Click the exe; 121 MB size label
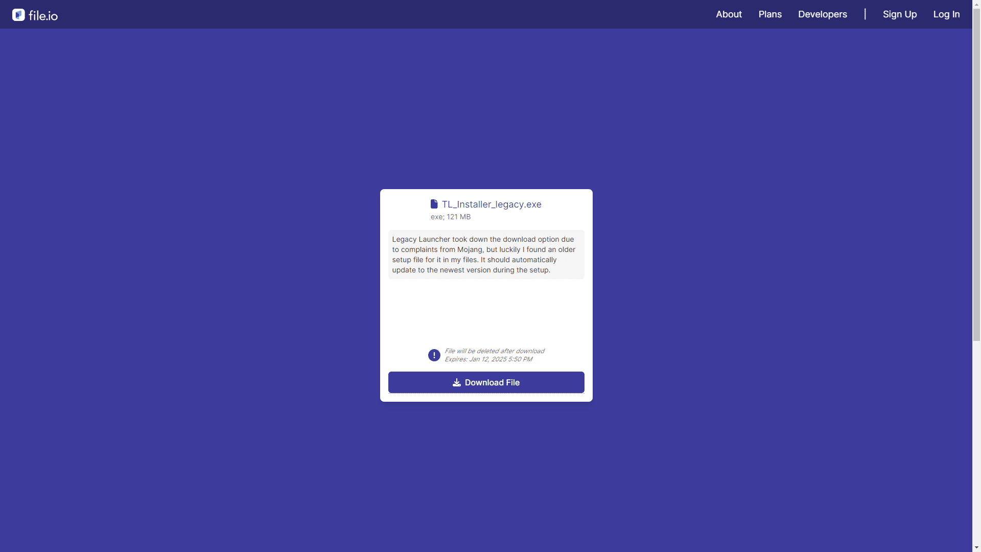981x552 pixels. point(450,217)
